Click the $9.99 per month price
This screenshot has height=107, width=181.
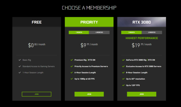point(89,45)
